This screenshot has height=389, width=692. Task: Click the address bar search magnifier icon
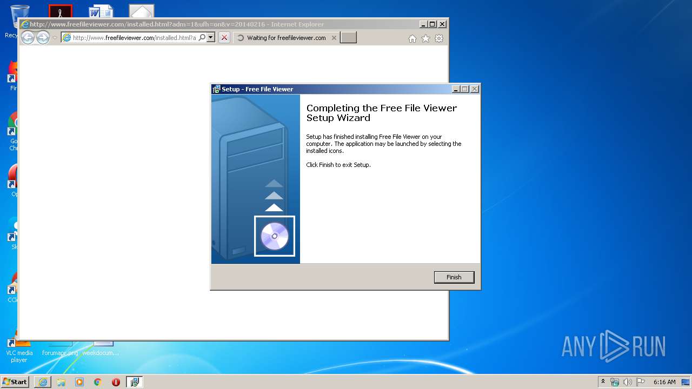202,38
